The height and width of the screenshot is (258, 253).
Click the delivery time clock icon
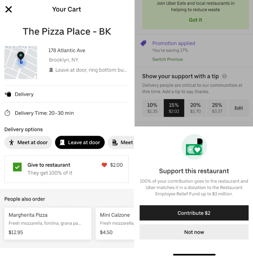pyautogui.click(x=8, y=113)
